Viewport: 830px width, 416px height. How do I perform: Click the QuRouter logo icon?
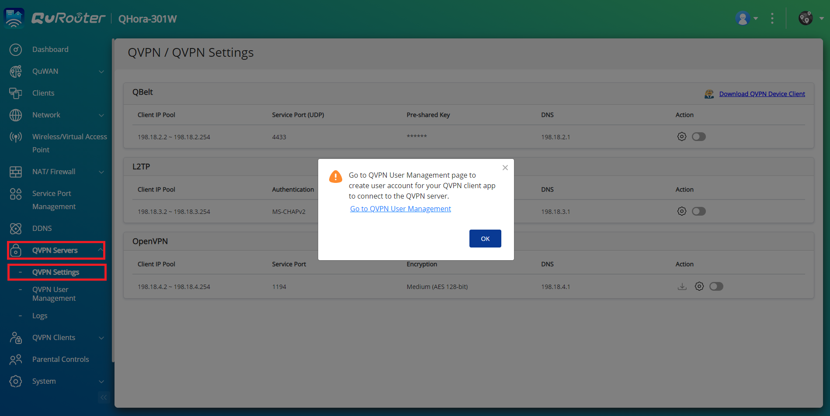coord(14,18)
